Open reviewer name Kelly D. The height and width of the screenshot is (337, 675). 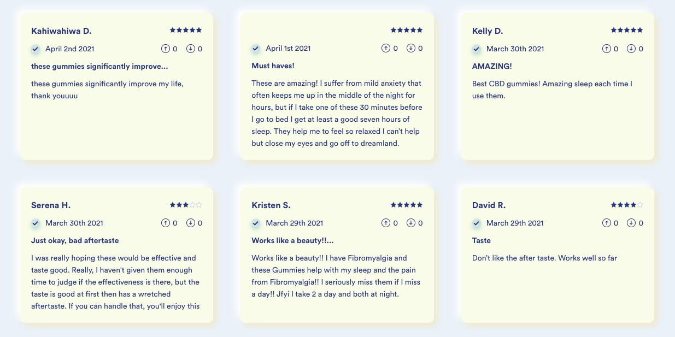[x=488, y=31]
